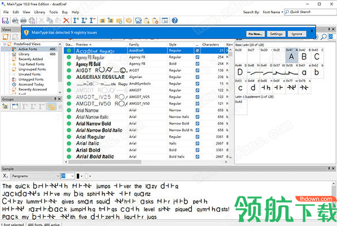The height and width of the screenshot is (226, 337).
Task: Toggle pin on the Sample panel
Action: [x=329, y=168]
